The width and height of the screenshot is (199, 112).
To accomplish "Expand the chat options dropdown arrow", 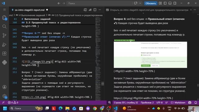I will [x=140, y=3].
